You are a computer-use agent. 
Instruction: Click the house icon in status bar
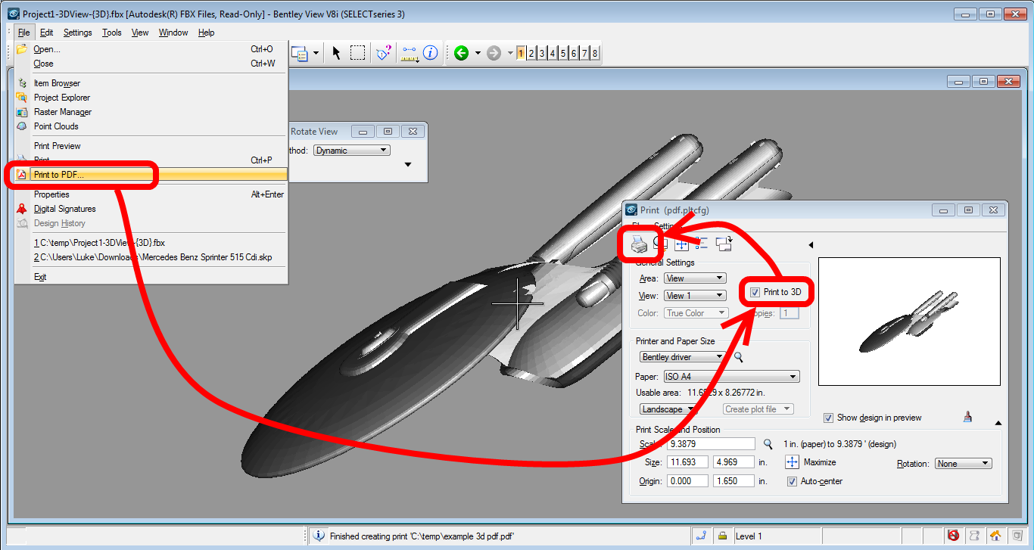[996, 536]
